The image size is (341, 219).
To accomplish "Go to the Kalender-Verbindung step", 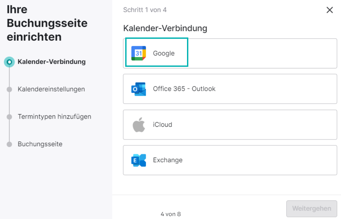I will tap(52, 62).
